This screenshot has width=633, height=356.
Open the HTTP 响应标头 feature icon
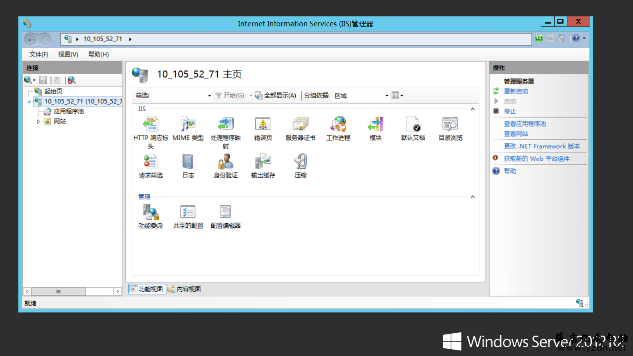click(x=151, y=125)
